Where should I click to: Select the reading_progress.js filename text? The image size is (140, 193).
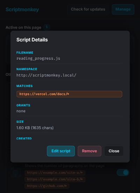(x=38, y=58)
